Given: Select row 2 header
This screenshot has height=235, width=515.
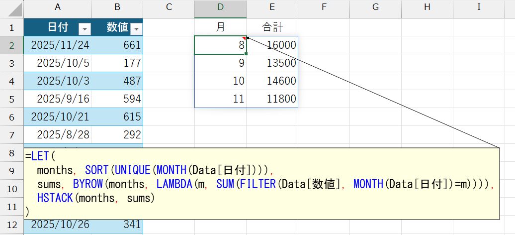Looking at the screenshot, I should pyautogui.click(x=12, y=45).
